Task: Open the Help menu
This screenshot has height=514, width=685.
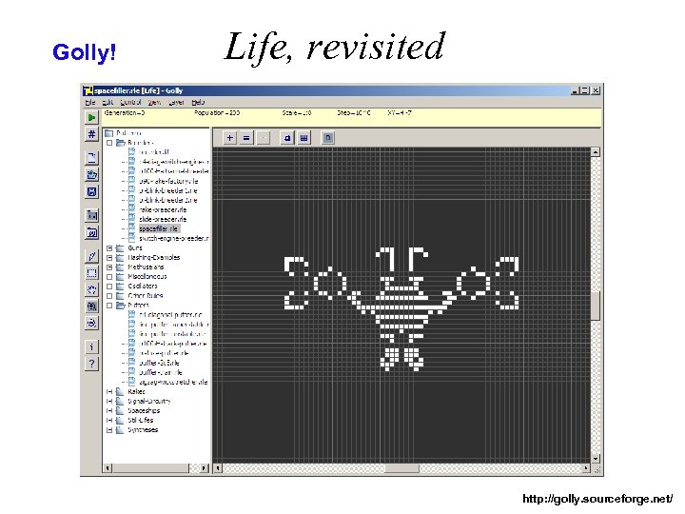Action: (x=198, y=102)
